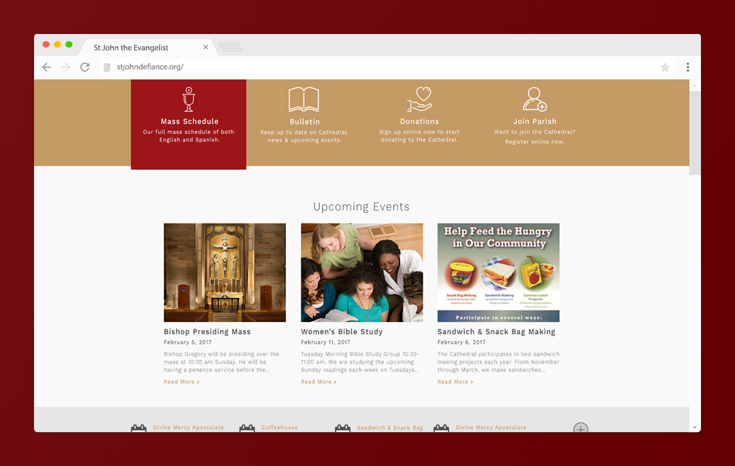This screenshot has height=466, width=735.
Task: Go back with the browser back arrow
Action: click(46, 67)
